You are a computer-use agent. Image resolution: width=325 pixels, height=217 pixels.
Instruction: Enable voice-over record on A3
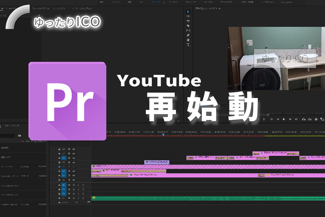tap(83, 194)
